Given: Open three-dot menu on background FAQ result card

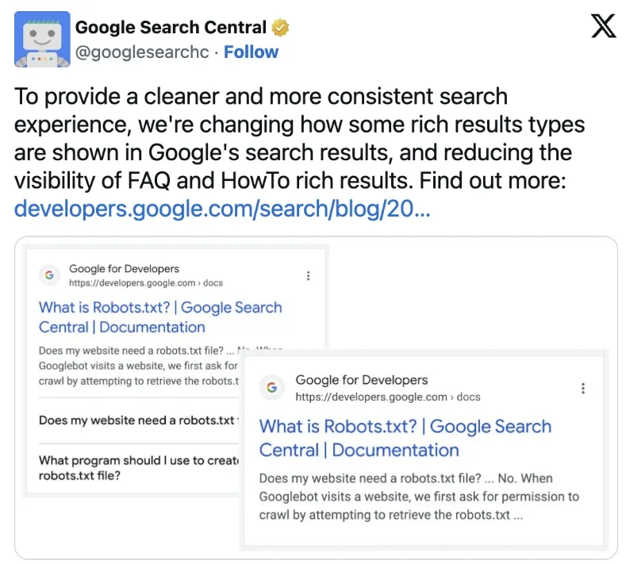Looking at the screenshot, I should click(308, 275).
